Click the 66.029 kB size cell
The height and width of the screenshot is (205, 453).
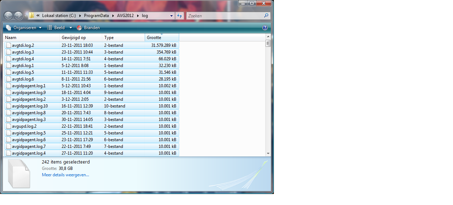coord(167,59)
